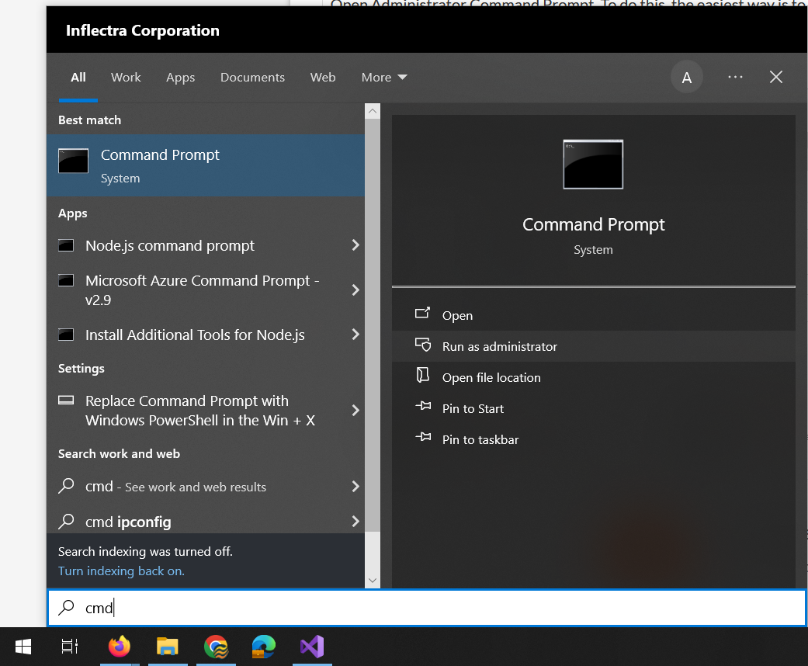Click the Pin to taskbar pin icon
This screenshot has width=808, height=666.
pyautogui.click(x=423, y=437)
